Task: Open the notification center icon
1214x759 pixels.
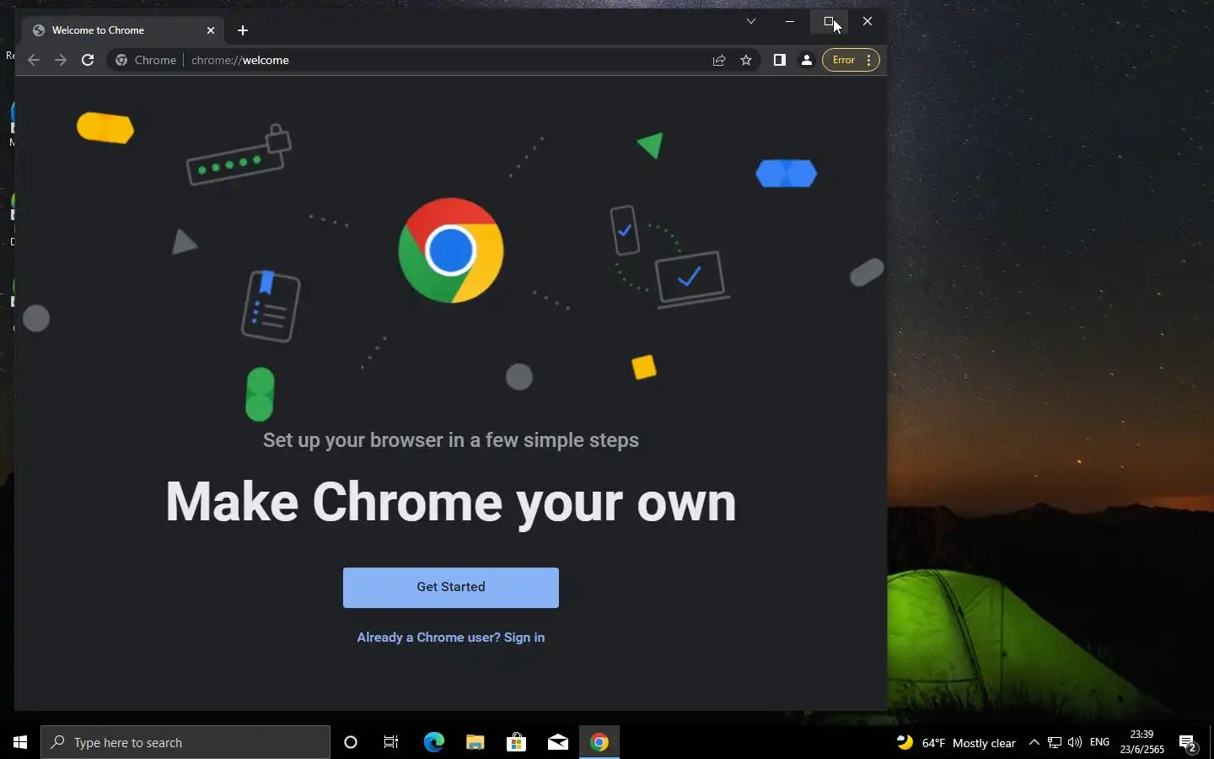Action: pos(1189,743)
